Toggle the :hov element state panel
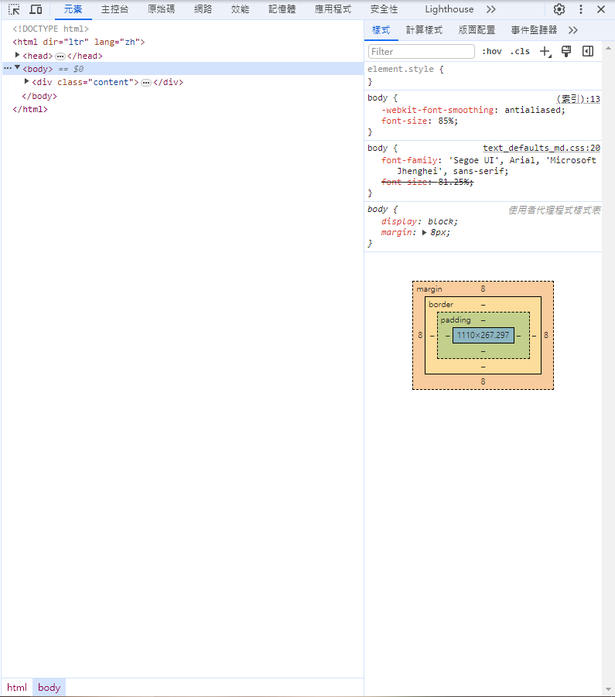 pos(491,52)
